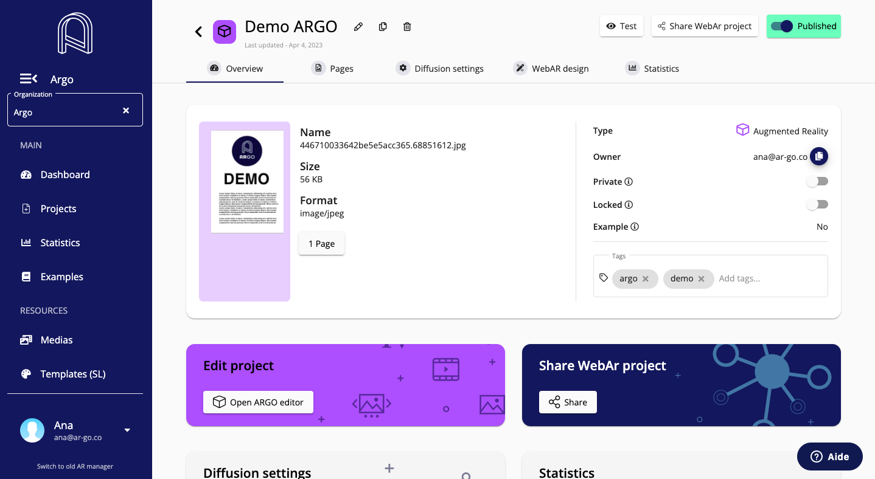875x479 pixels.
Task: Click Ana's profile avatar
Action: click(32, 430)
